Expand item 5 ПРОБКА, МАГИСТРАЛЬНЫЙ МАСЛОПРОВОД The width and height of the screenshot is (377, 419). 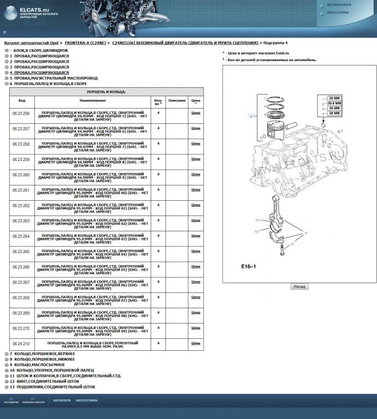(x=7, y=79)
